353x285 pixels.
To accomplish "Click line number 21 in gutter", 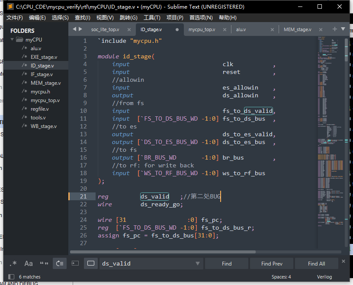I will pyautogui.click(x=83, y=196).
